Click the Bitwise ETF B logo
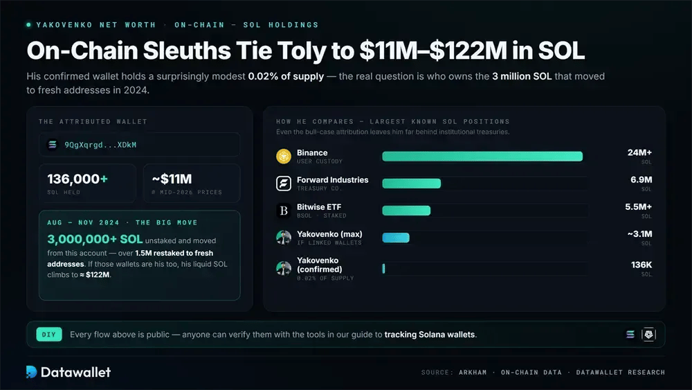The image size is (692, 390). pyautogui.click(x=284, y=211)
